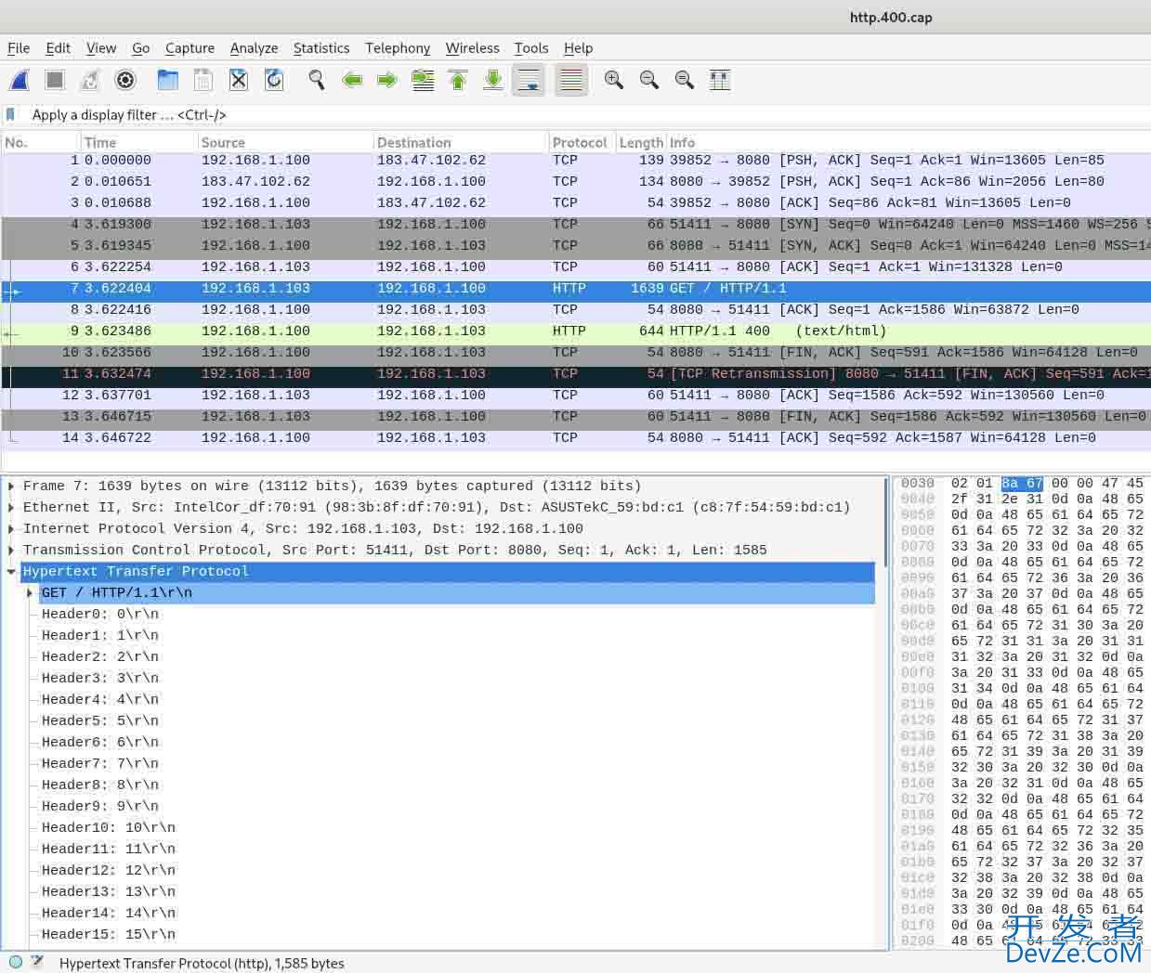Sort by the Time column

[x=138, y=142]
